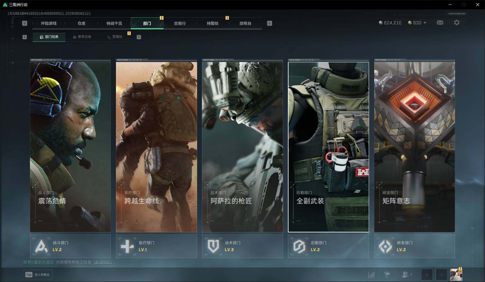Open the 跨越生命线 medical department card
Viewport: 485px width, 282px height.
click(x=157, y=147)
